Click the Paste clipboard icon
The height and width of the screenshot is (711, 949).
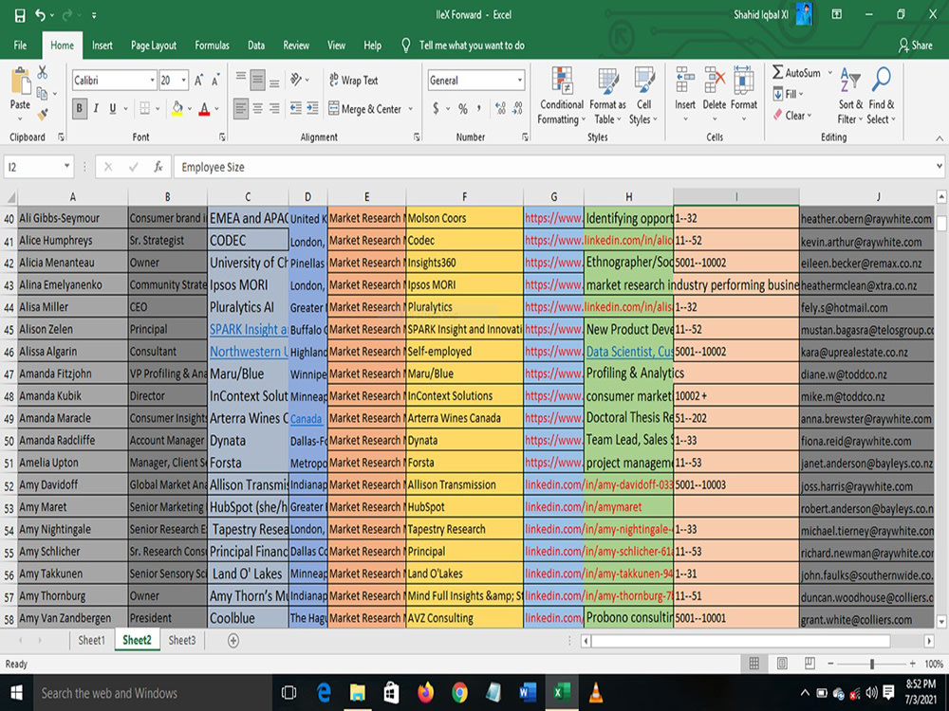pyautogui.click(x=20, y=81)
